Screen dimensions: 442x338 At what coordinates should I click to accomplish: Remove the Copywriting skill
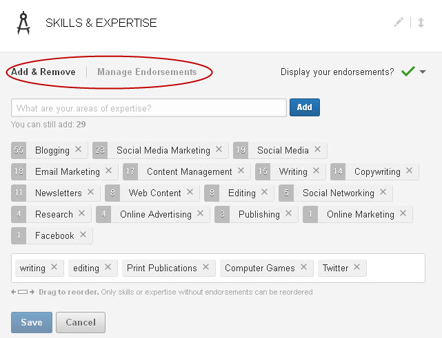tap(410, 171)
